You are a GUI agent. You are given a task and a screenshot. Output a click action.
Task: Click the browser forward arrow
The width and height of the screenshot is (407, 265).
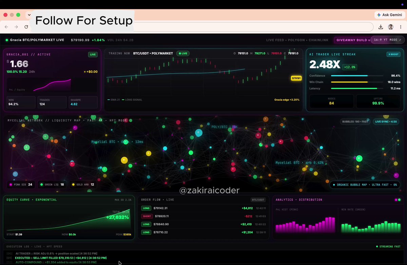(x=16, y=27)
